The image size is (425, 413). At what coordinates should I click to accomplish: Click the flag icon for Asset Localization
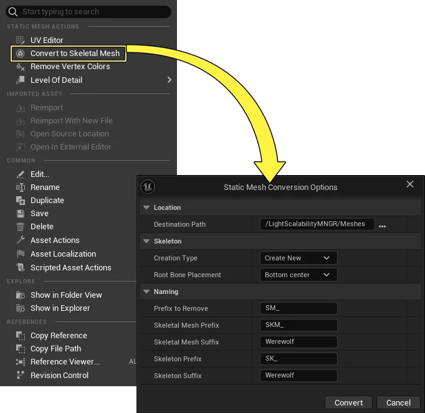[x=21, y=254]
